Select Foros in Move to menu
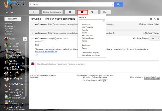The height and width of the screenshot is (111, 162). pyautogui.click(x=85, y=41)
